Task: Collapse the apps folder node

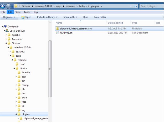Action: pyautogui.click(x=10, y=56)
